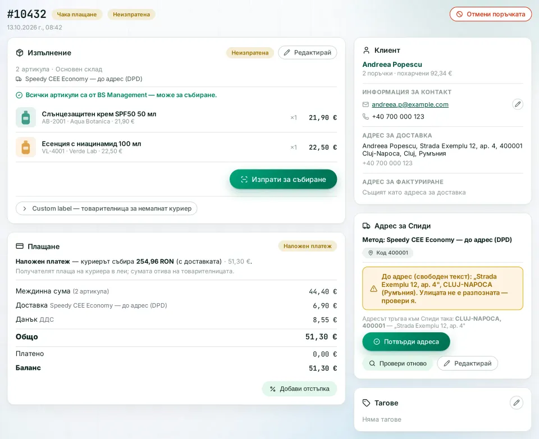Click the product name Слънцезащитен крем SPF50 50 мл
Screen dimensions: 539x439
coord(99,114)
